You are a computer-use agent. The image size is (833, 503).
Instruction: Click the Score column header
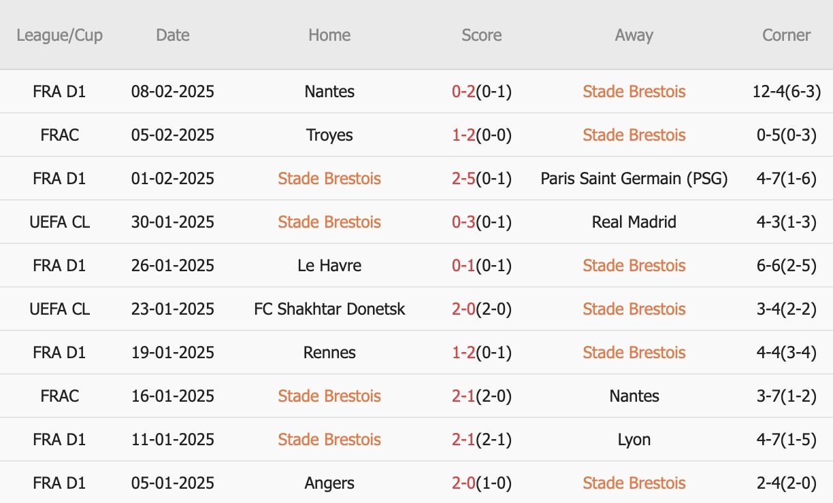pos(481,35)
